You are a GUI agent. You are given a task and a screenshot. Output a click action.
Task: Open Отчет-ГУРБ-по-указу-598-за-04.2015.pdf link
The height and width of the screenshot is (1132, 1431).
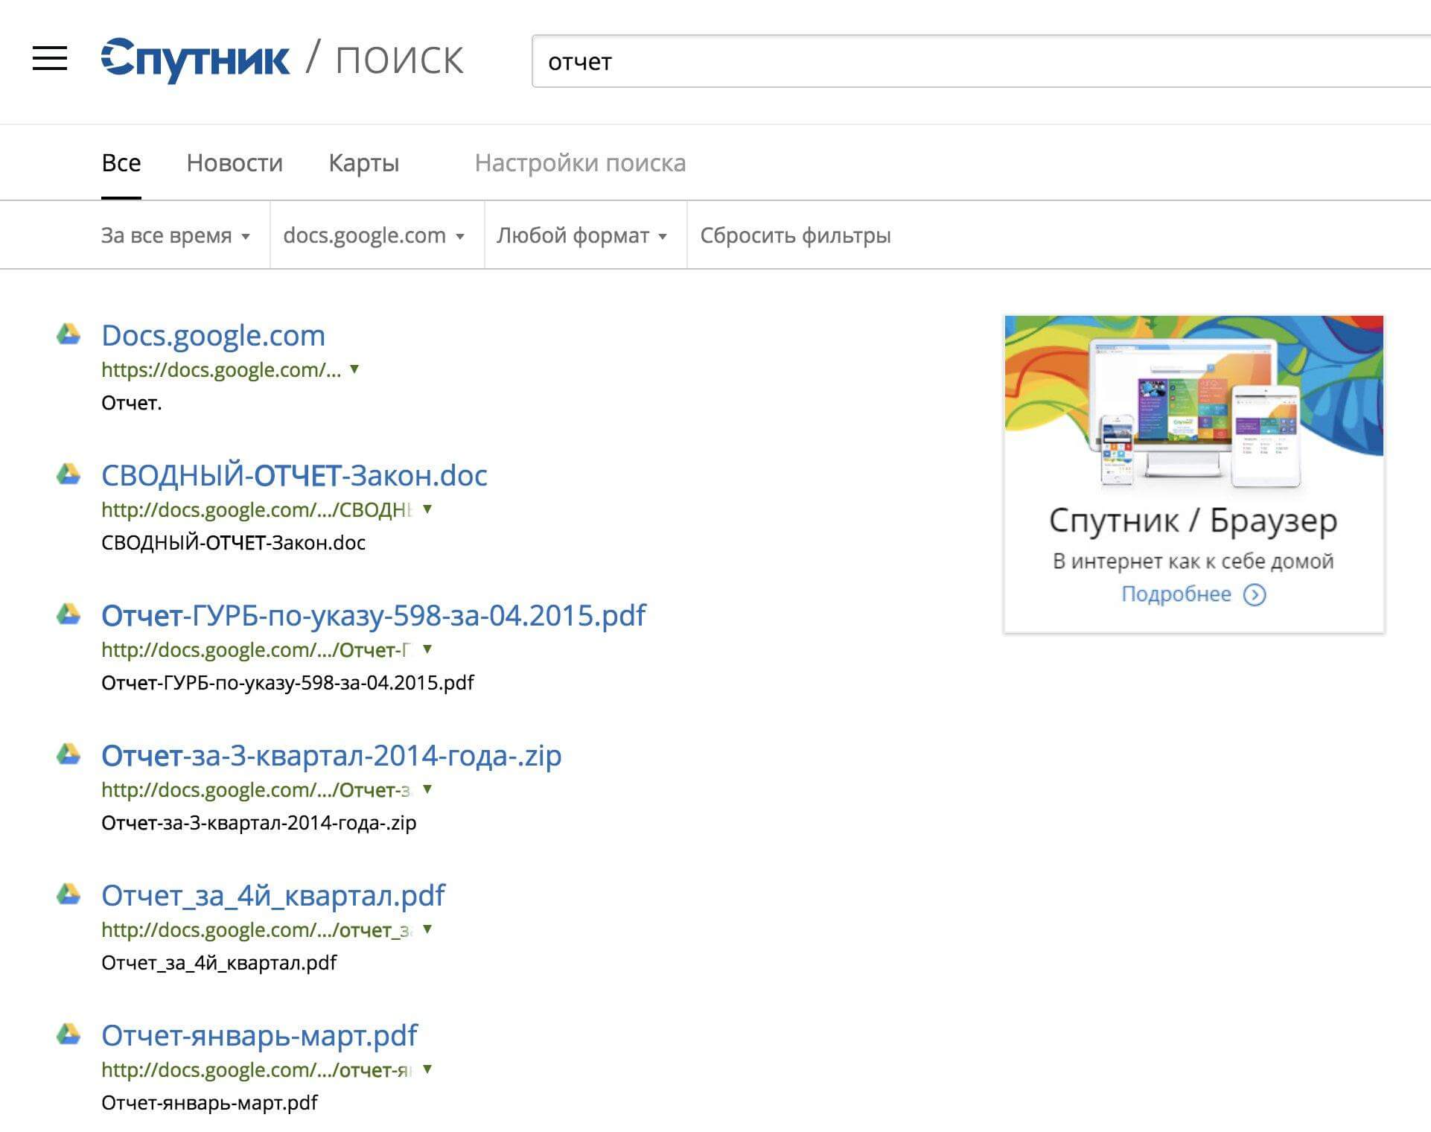[374, 615]
